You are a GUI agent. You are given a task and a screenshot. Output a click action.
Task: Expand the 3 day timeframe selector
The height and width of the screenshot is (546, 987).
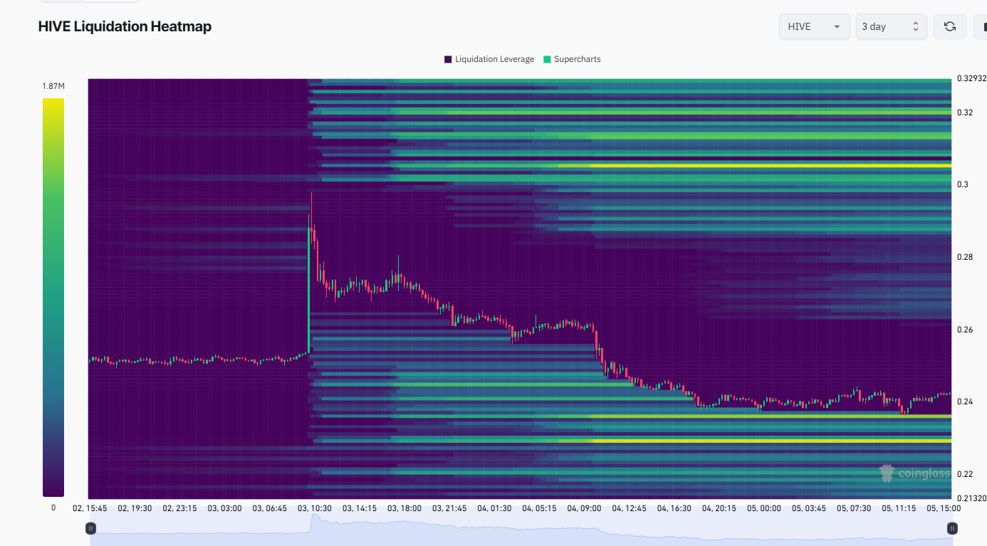point(891,26)
